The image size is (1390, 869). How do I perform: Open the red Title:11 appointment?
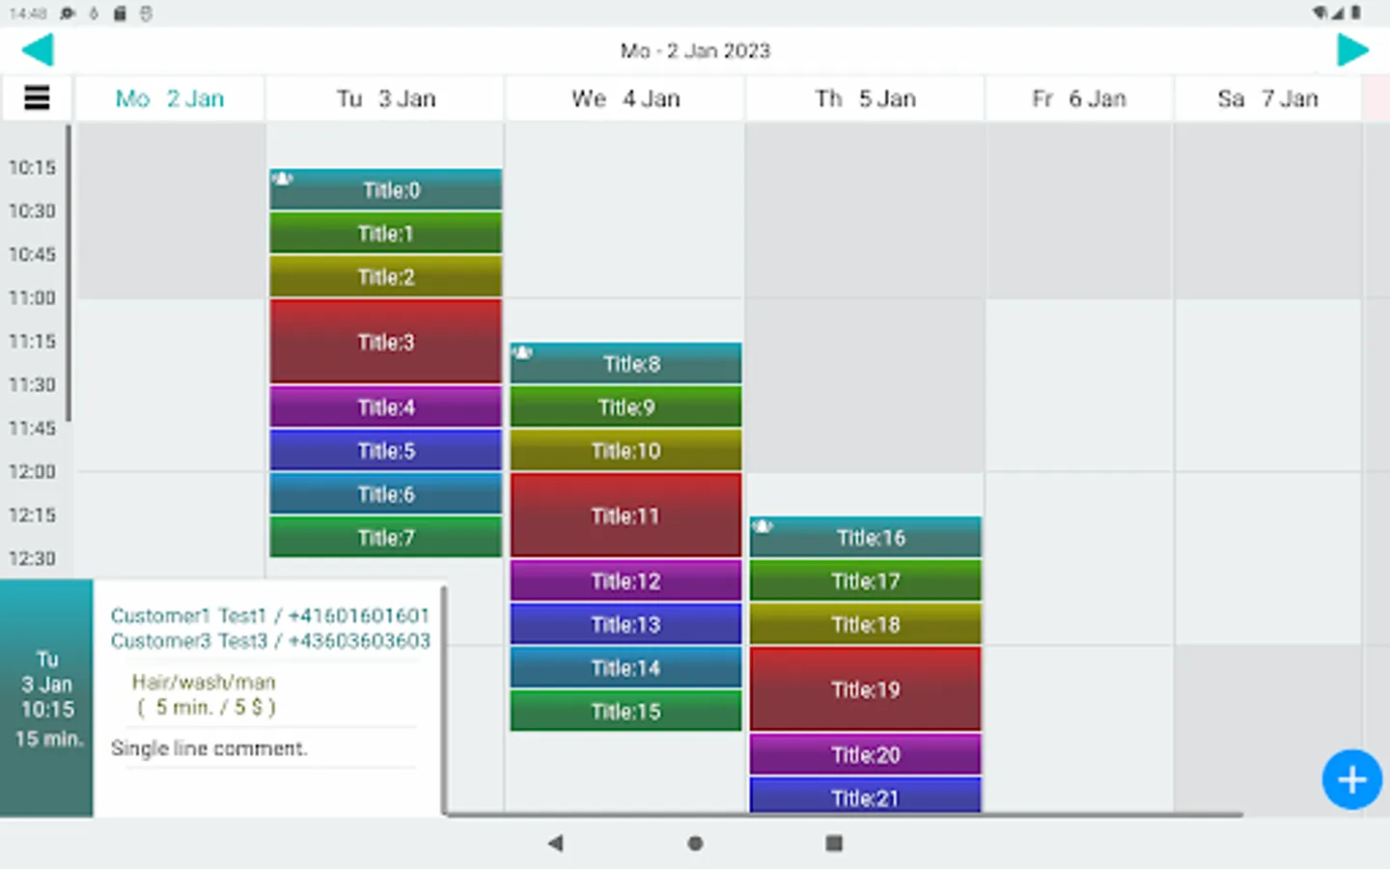tap(625, 516)
